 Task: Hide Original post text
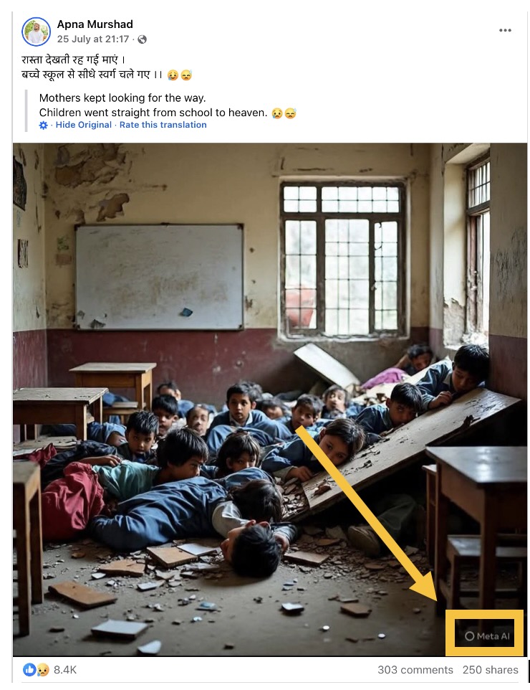[x=84, y=125]
